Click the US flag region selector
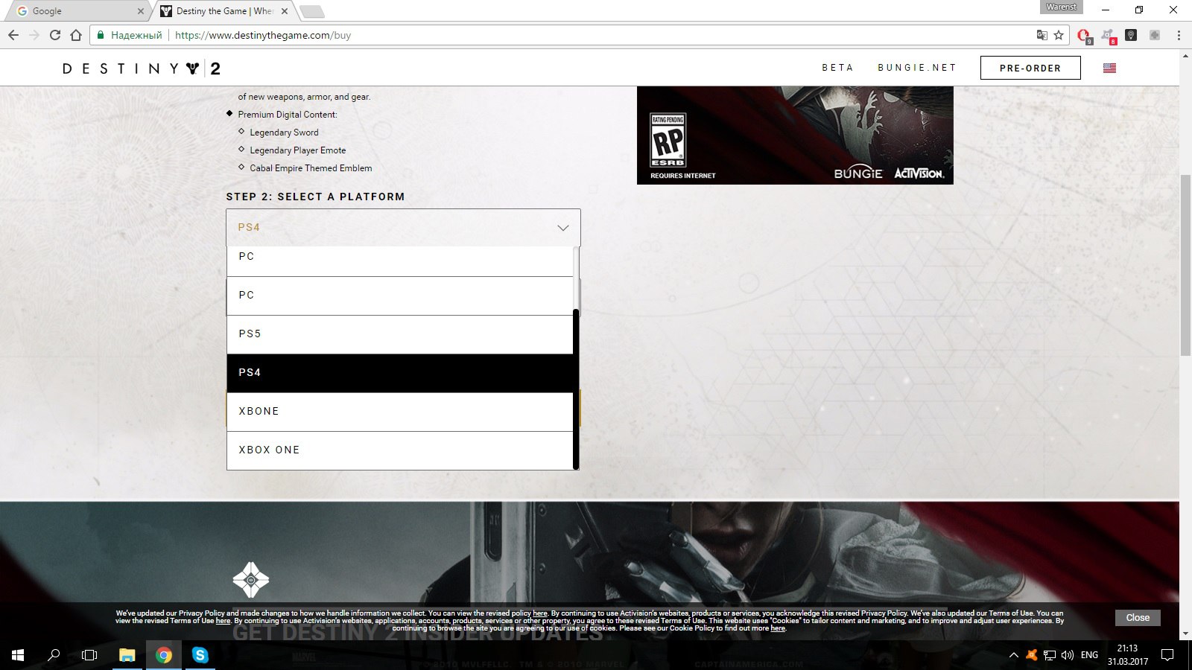This screenshot has width=1192, height=670. click(1109, 68)
